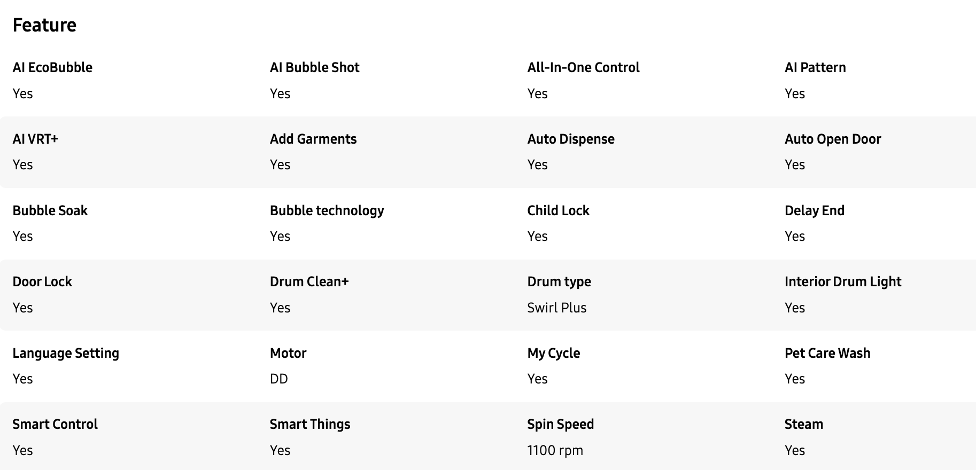Select the Auto Dispense label

click(x=571, y=139)
